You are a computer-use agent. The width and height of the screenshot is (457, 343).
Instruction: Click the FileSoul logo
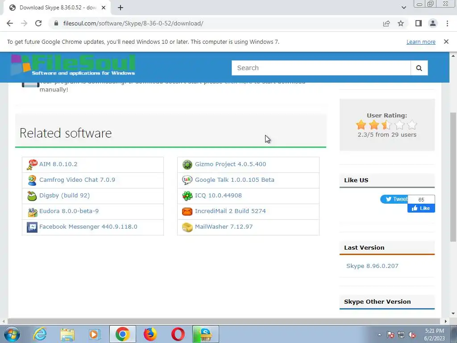[x=74, y=65]
